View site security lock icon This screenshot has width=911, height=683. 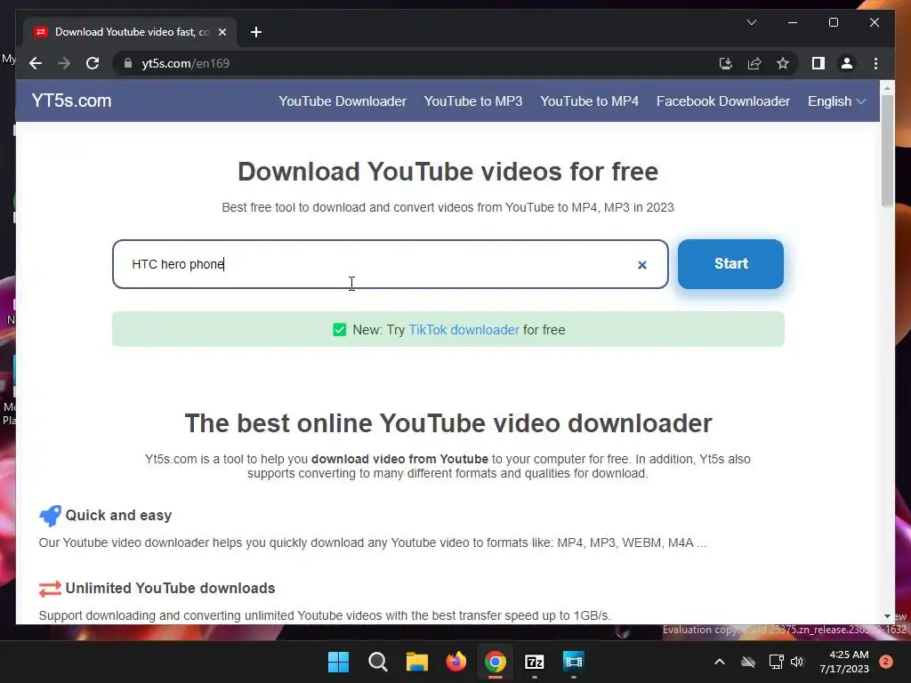[128, 63]
